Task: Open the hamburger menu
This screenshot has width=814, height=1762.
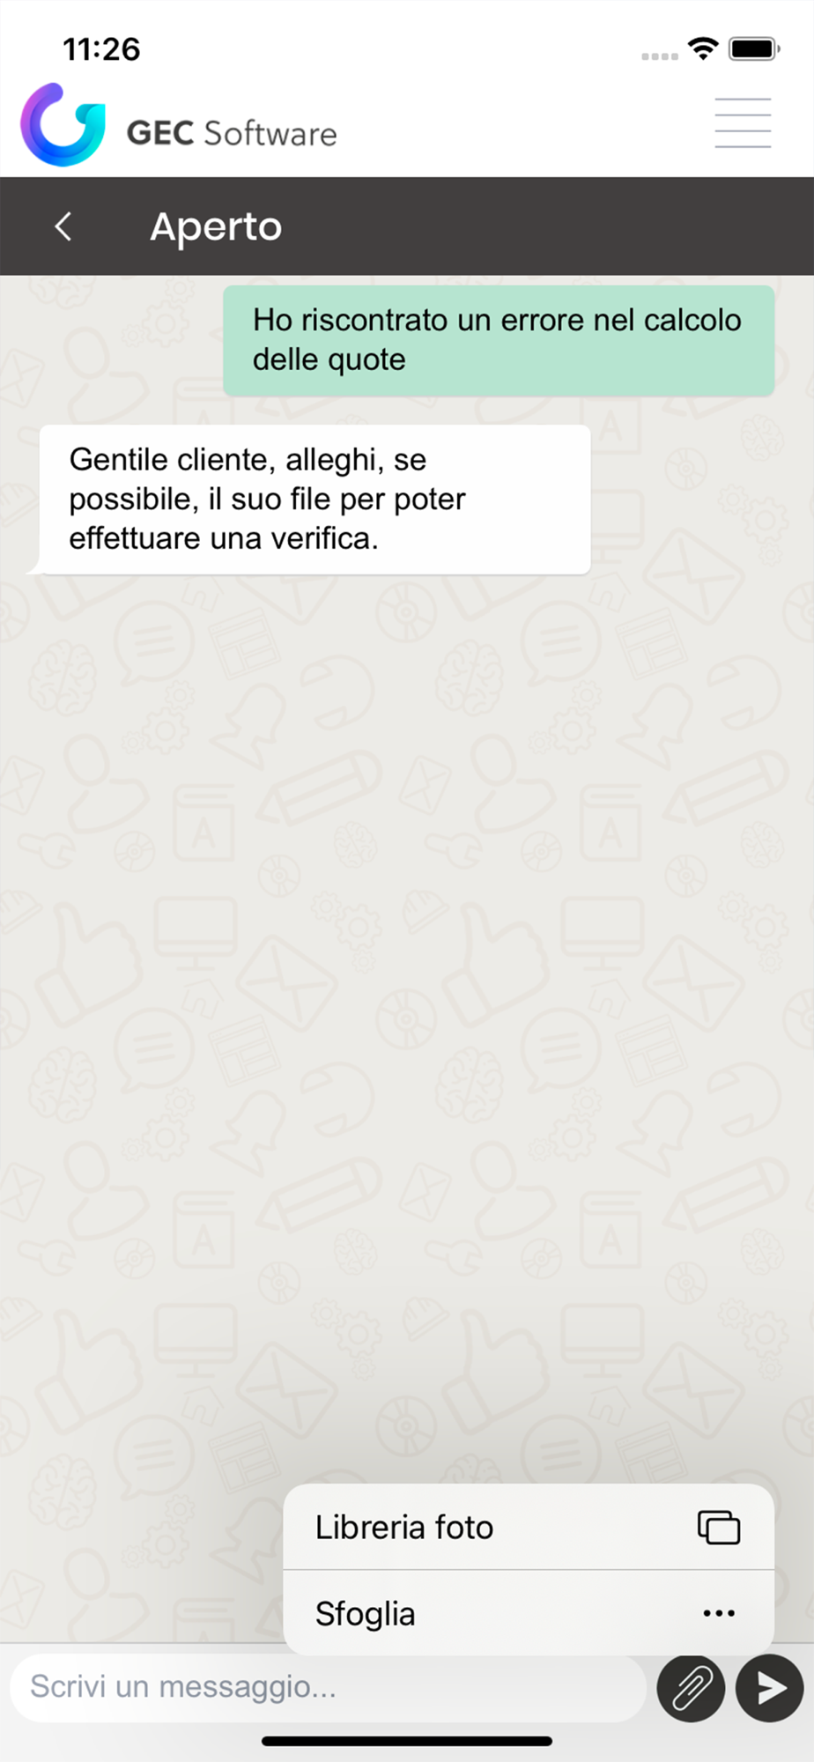Action: 743,123
